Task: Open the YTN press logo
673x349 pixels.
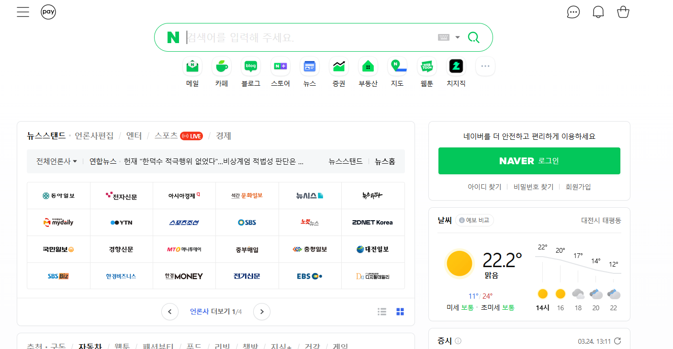Action: click(122, 223)
